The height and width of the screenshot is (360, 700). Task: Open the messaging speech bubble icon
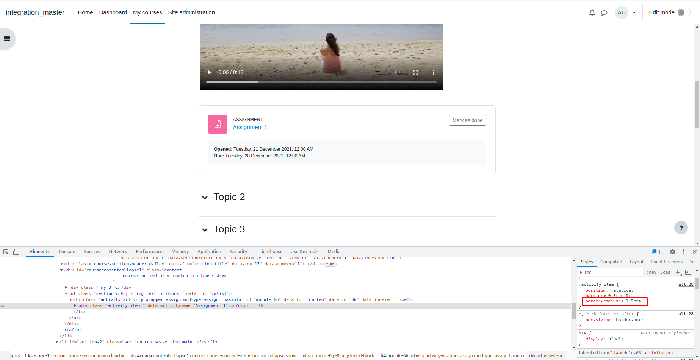coord(604,12)
